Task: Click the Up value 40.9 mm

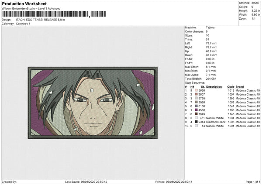Action: click(211, 51)
